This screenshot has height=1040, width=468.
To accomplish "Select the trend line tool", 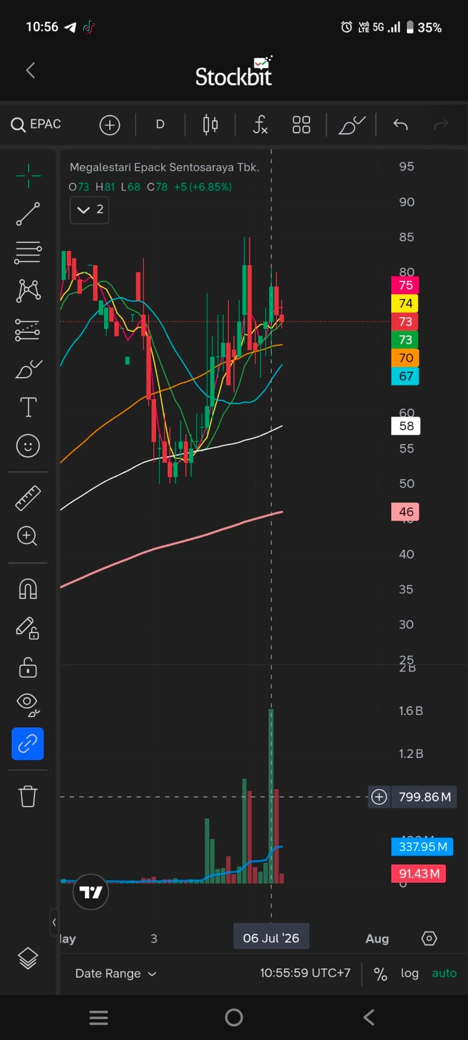I will coord(28,214).
